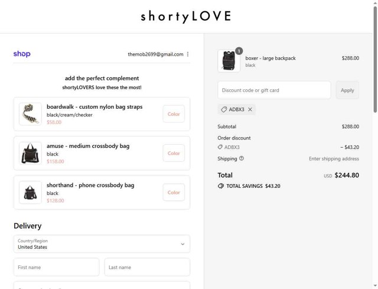Choose Color for amuse crossbody bag

(174, 153)
